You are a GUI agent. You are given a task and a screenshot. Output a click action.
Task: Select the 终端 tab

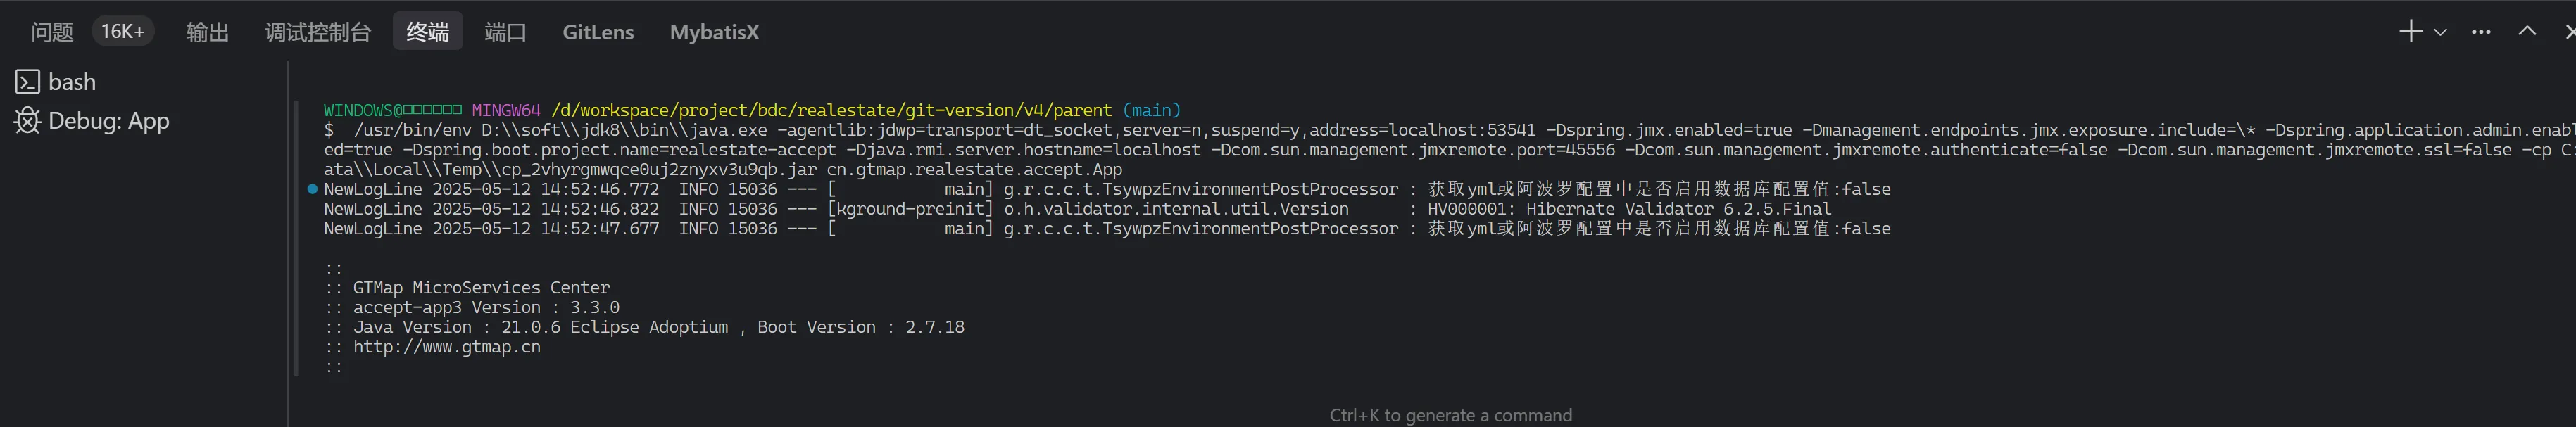[x=428, y=32]
